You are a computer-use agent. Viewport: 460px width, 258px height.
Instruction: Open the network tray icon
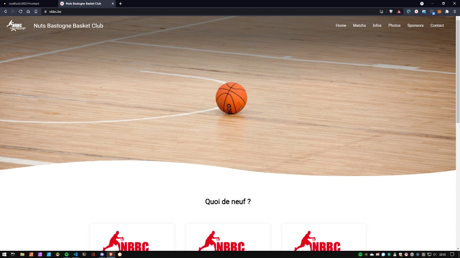[x=429, y=255]
